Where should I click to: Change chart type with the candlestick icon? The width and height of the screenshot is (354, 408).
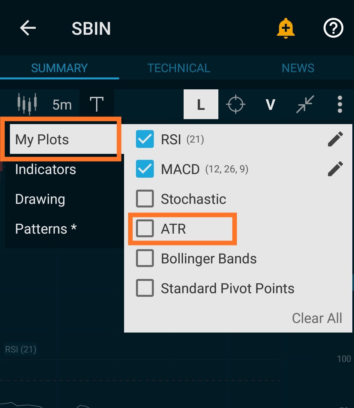(x=27, y=104)
